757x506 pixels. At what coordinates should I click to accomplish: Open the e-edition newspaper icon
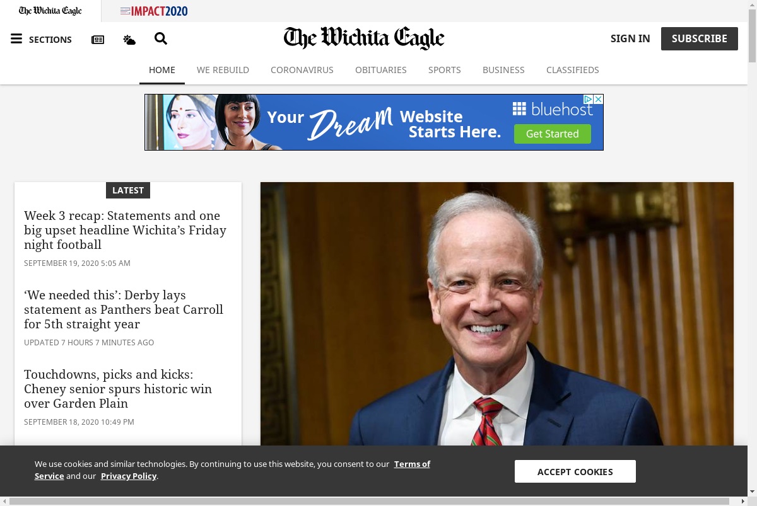98,40
